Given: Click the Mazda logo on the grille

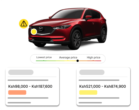Looking at the screenshot, I should tap(41, 29).
